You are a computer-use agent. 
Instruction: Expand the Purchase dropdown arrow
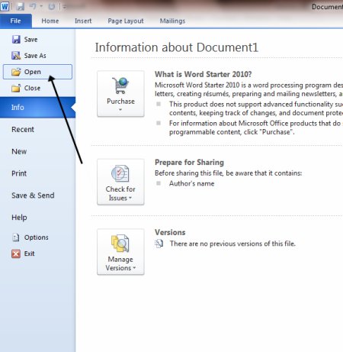coord(120,110)
